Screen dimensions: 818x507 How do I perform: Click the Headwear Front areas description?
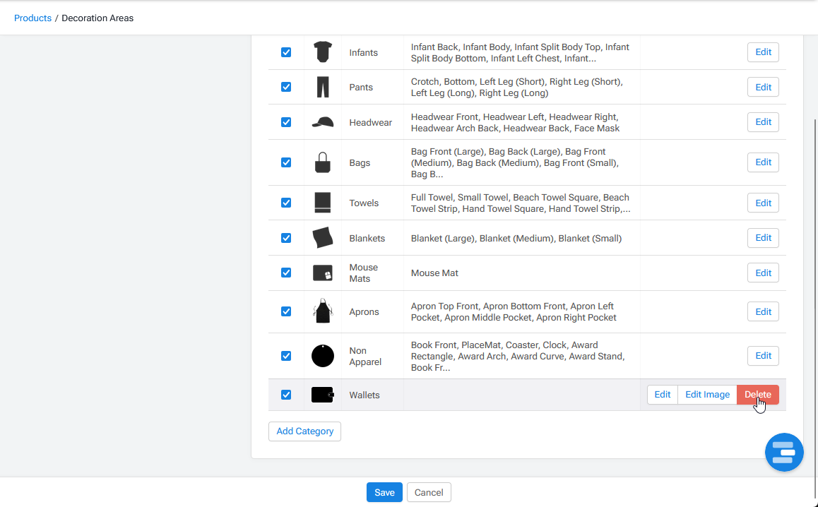[x=516, y=123]
